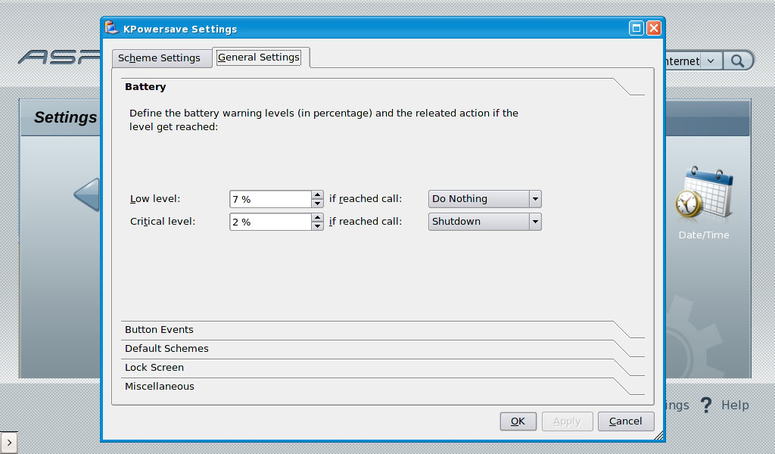The height and width of the screenshot is (454, 775).
Task: Cancel the settings dialog
Action: click(x=626, y=421)
